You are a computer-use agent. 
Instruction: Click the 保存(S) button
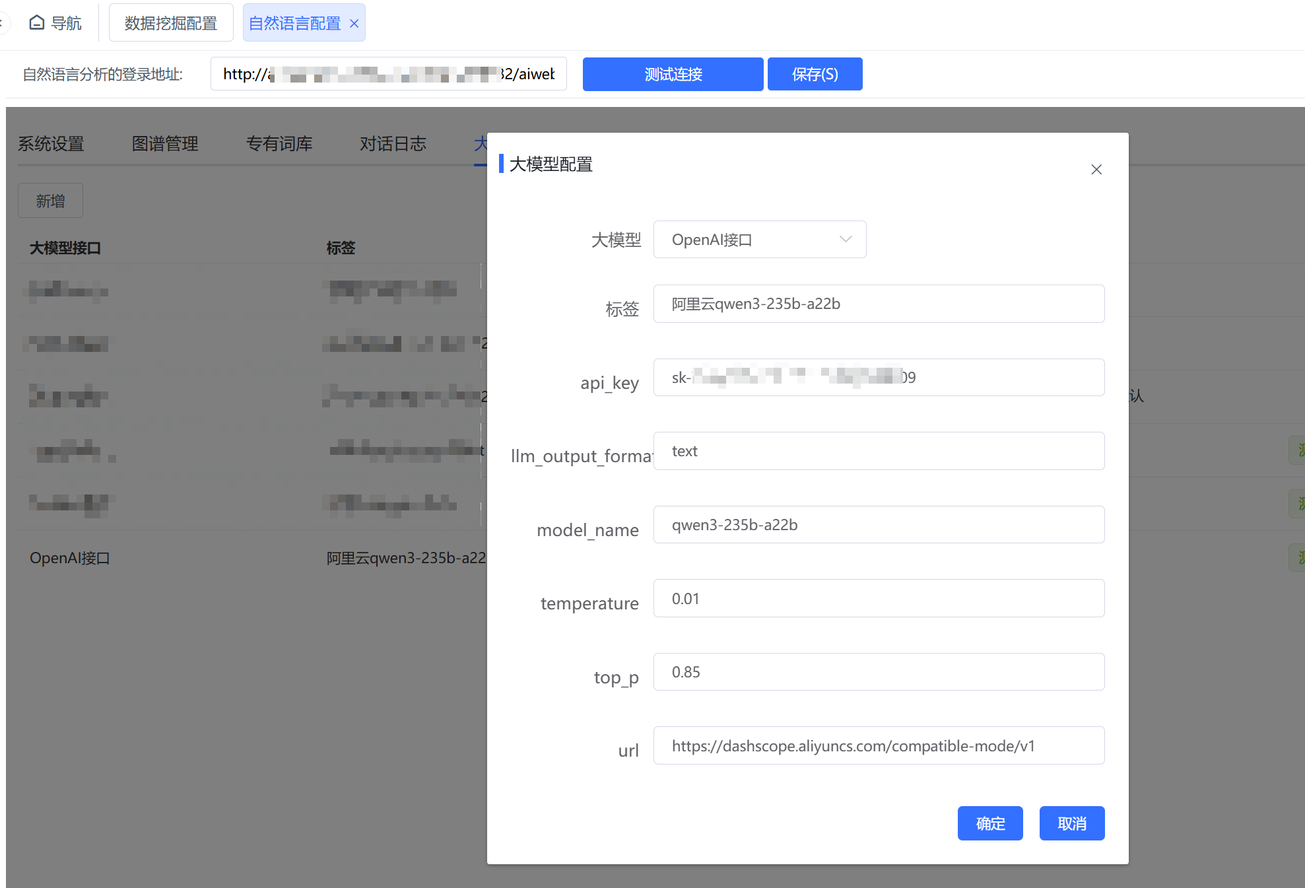(x=815, y=74)
